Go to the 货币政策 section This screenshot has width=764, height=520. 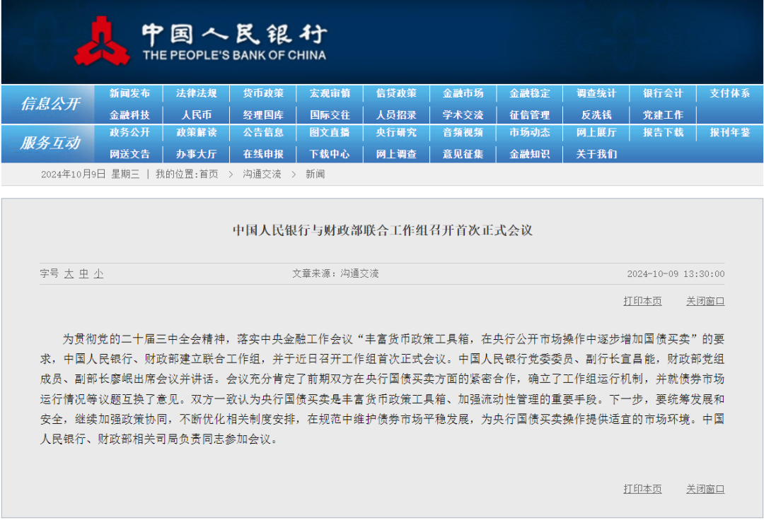click(263, 93)
